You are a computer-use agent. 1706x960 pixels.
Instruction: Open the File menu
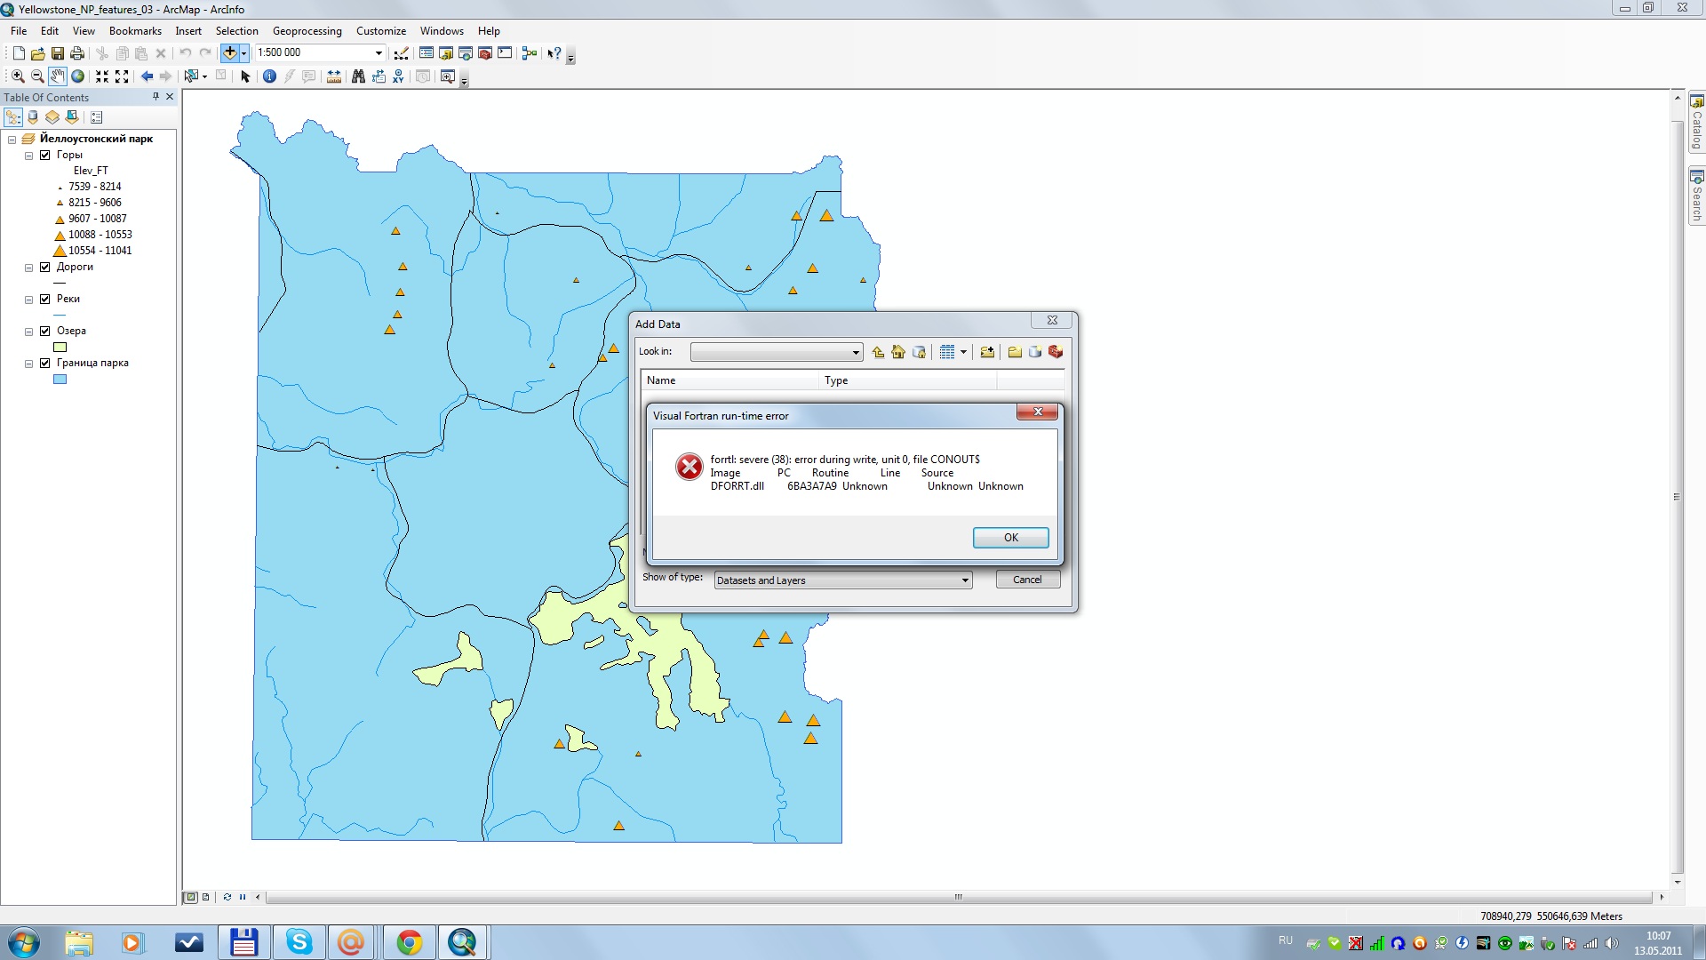click(19, 31)
